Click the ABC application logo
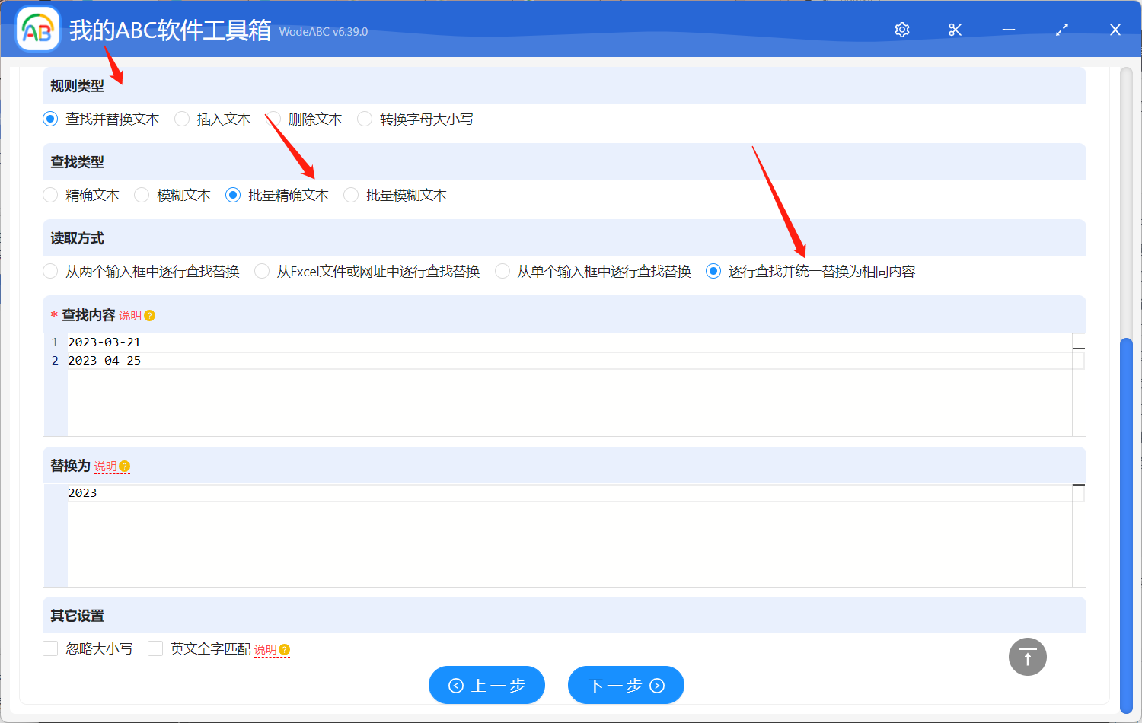1142x723 pixels. (x=37, y=30)
